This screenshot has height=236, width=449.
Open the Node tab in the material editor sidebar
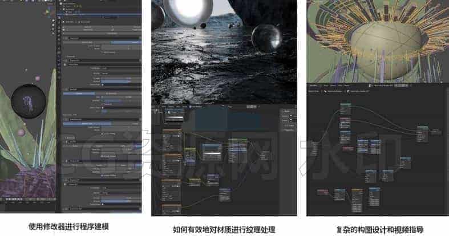pos(287,111)
